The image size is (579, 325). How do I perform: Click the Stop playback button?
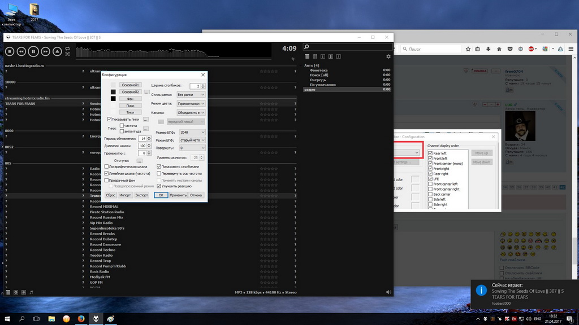click(9, 51)
